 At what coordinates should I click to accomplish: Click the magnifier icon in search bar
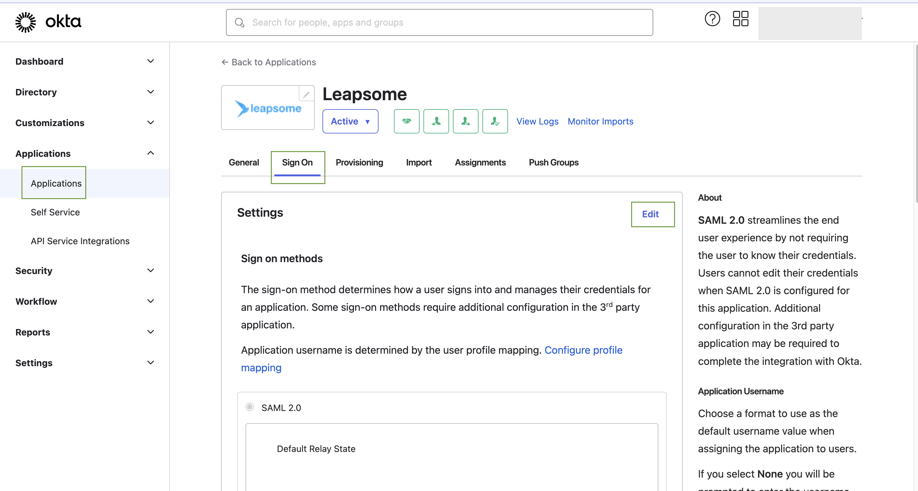[239, 23]
